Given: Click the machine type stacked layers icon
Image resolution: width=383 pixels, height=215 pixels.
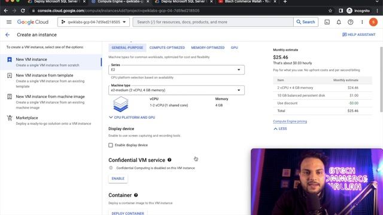Looking at the screenshot, I should pos(120,104).
